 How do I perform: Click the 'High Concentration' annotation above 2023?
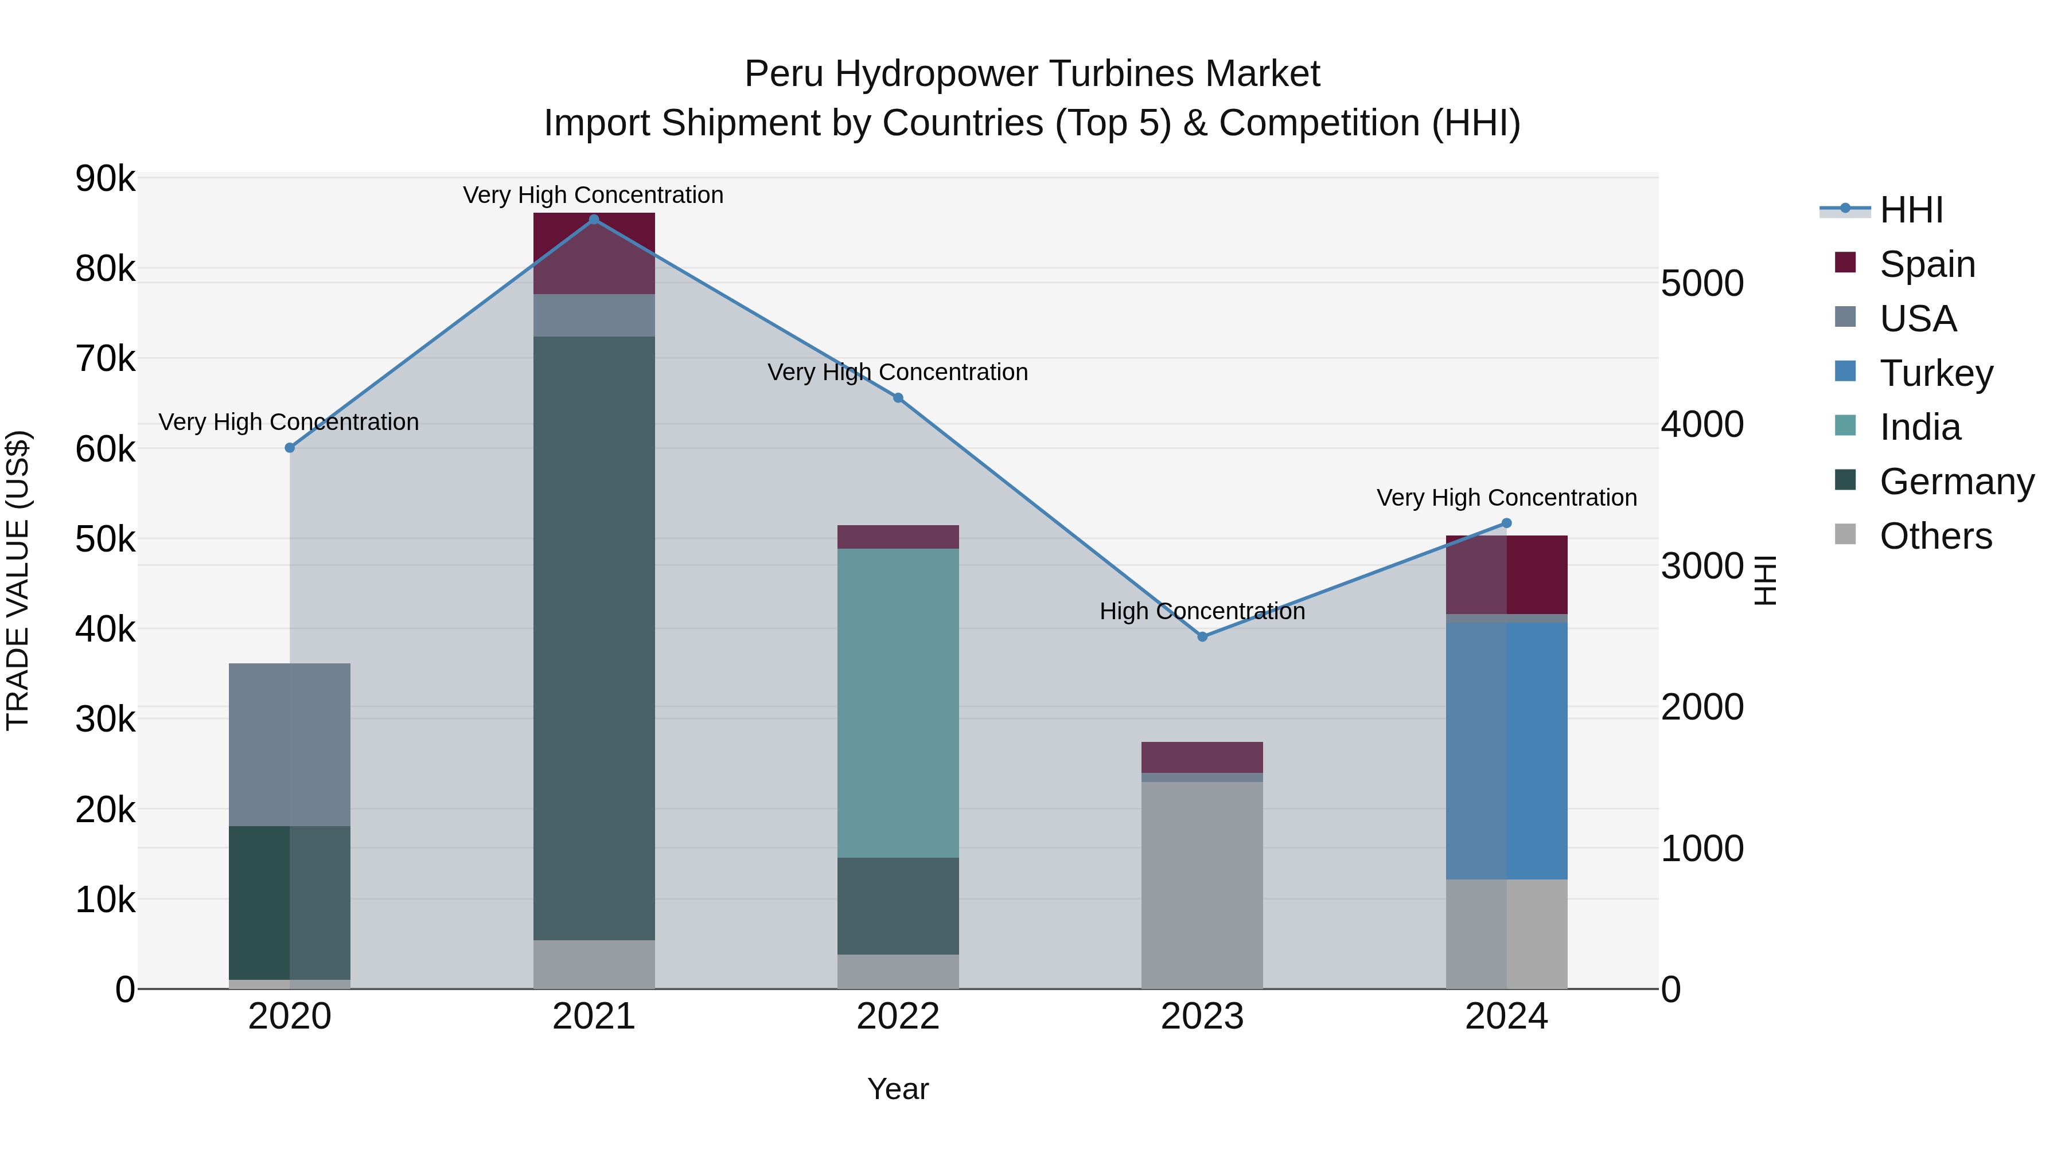(1202, 611)
